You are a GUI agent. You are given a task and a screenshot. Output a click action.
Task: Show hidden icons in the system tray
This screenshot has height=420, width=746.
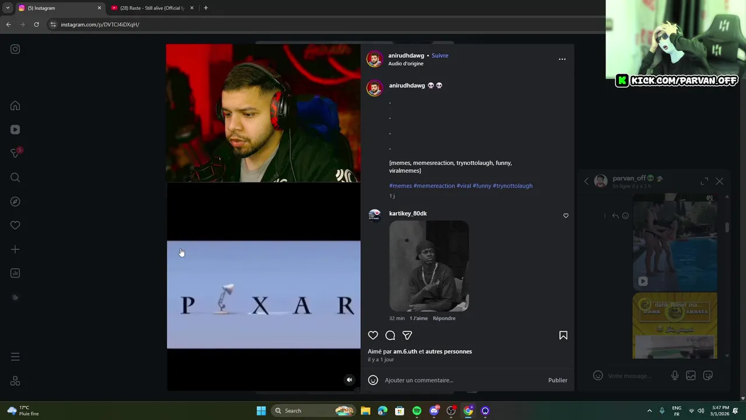tap(649, 411)
